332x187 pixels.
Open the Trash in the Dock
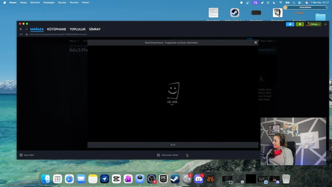click(286, 179)
